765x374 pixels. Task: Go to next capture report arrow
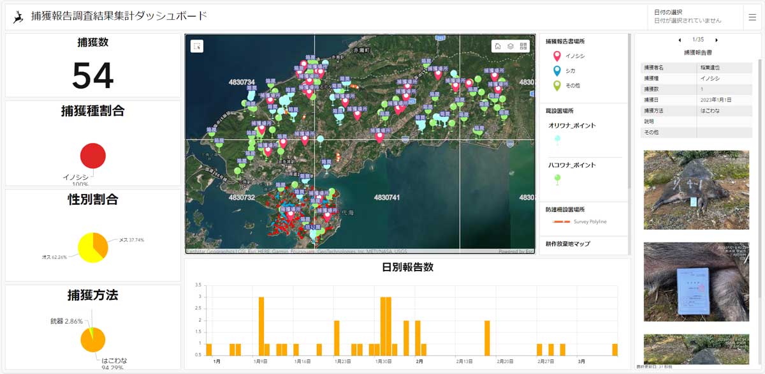click(717, 40)
